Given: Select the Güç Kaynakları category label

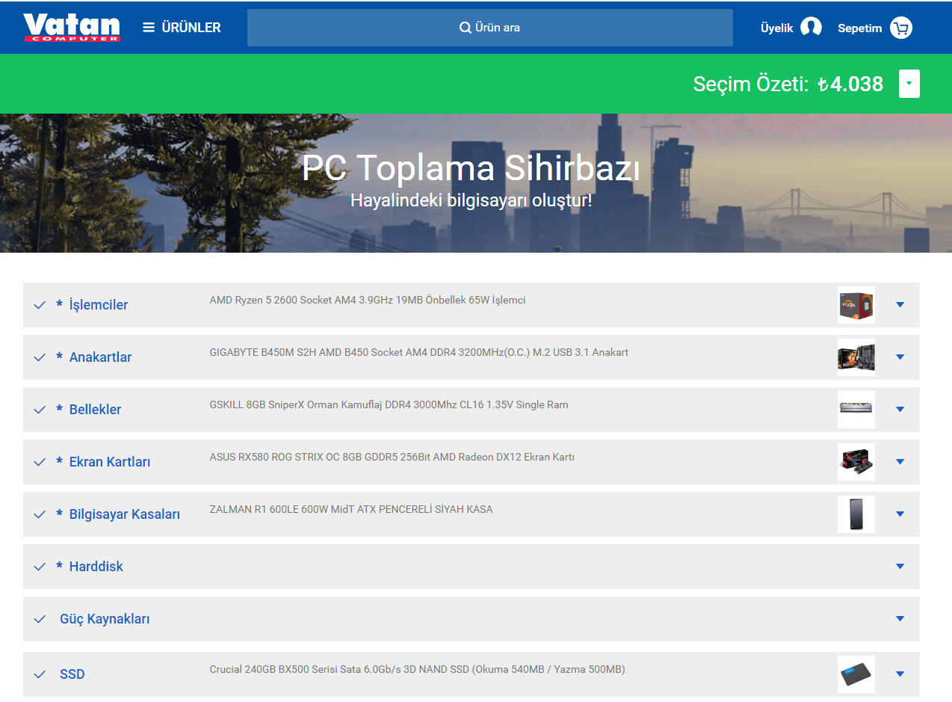Looking at the screenshot, I should 105,619.
